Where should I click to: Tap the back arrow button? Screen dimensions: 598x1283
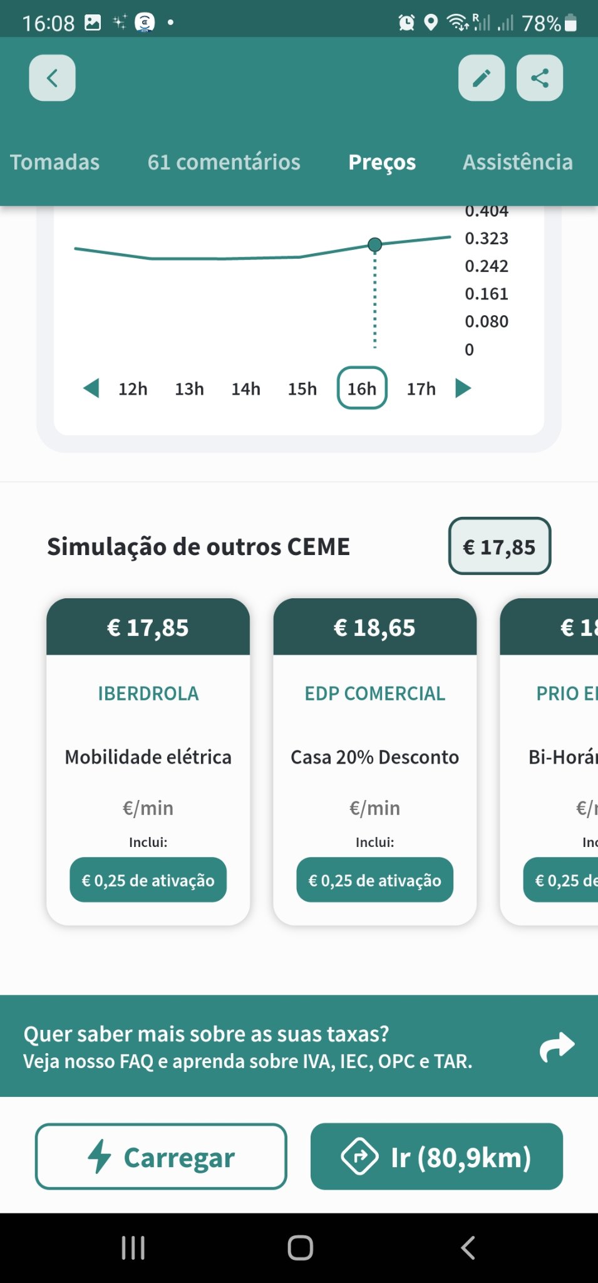pyautogui.click(x=52, y=78)
